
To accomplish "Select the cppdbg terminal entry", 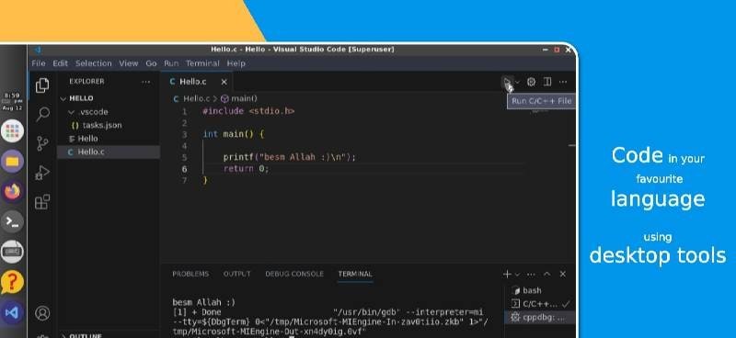I will tap(540, 318).
